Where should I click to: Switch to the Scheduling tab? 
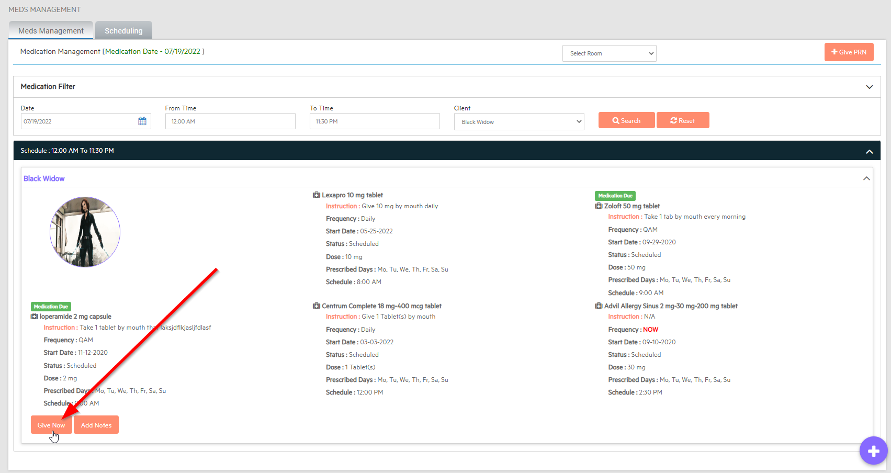click(x=123, y=31)
